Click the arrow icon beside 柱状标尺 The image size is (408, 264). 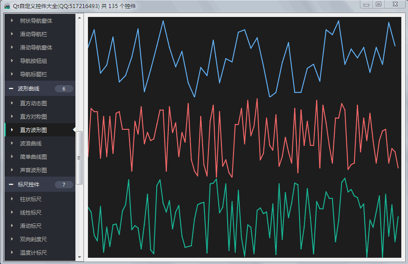point(12,199)
